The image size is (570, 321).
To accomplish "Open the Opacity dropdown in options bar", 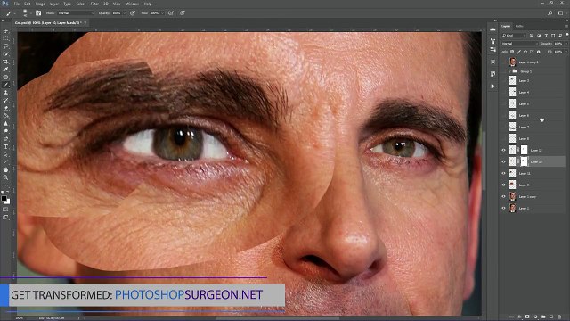I will (x=125, y=13).
